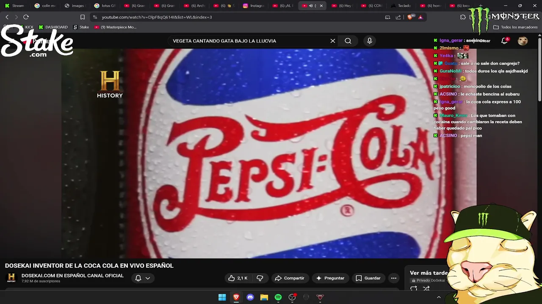Image resolution: width=542 pixels, height=304 pixels.
Task: Open the Stake bookmark
Action: tap(81, 27)
